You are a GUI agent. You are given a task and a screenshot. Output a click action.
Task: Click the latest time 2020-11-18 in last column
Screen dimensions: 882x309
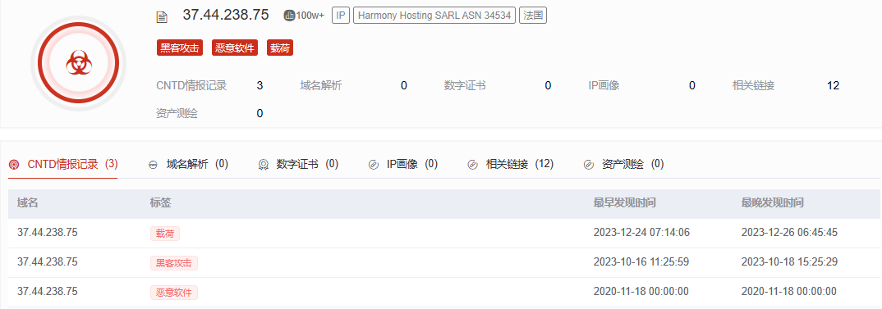(788, 291)
